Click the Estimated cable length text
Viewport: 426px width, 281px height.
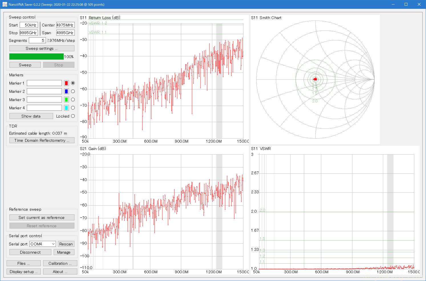pos(38,133)
